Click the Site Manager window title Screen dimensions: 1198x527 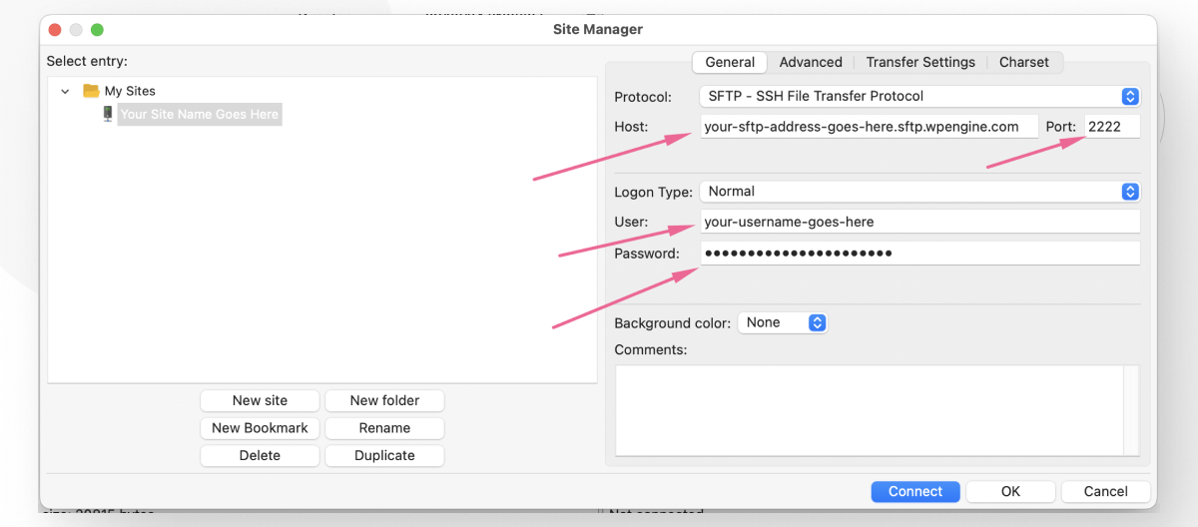(x=598, y=29)
